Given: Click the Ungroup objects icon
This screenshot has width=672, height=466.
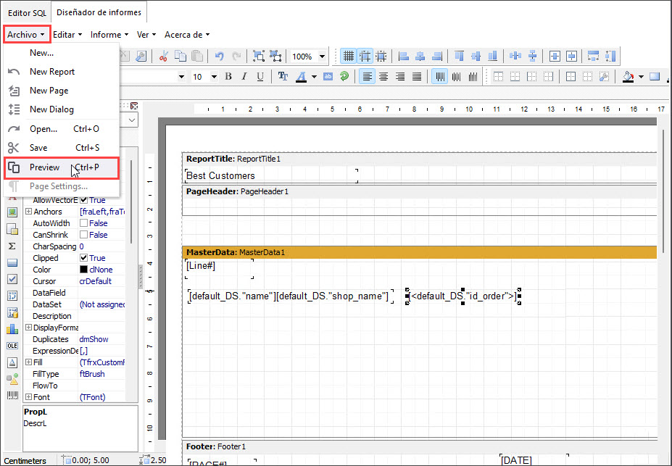Looking at the screenshot, I should [275, 56].
